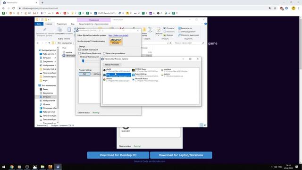Screen dimensions: 302x170
Task: Open Source Code on Github.com link
Action: [x=150, y=161]
